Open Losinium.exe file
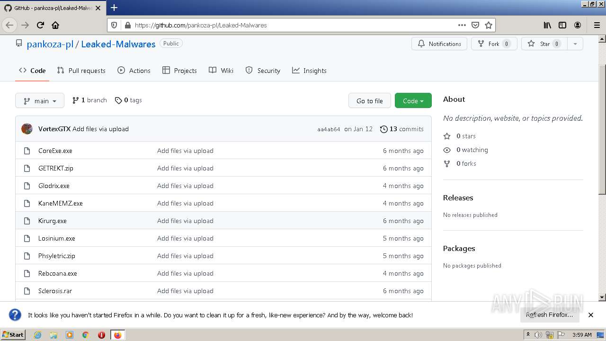 57,238
